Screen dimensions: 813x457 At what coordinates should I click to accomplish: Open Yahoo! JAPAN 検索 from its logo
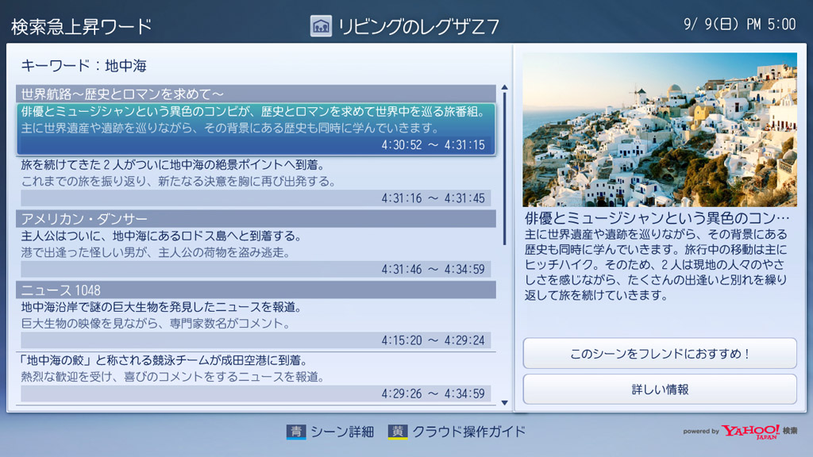[x=749, y=430]
